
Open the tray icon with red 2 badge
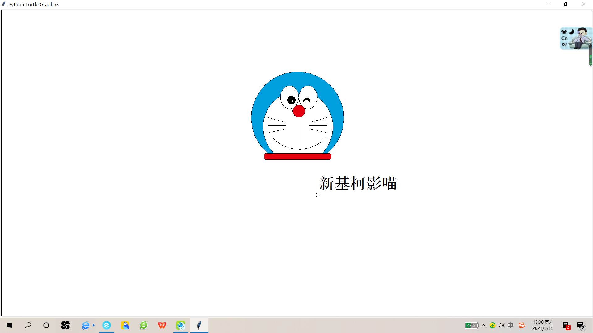tap(566, 326)
